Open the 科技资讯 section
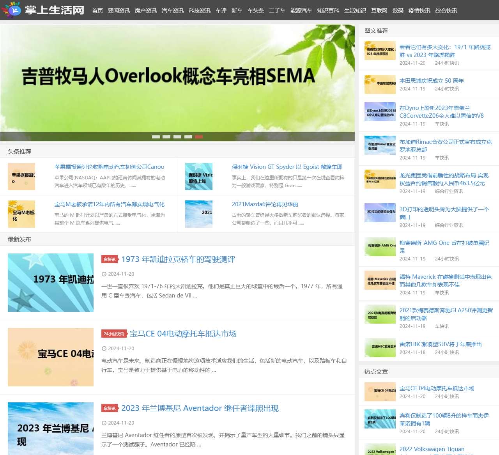The width and height of the screenshot is (499, 455). tap(200, 11)
